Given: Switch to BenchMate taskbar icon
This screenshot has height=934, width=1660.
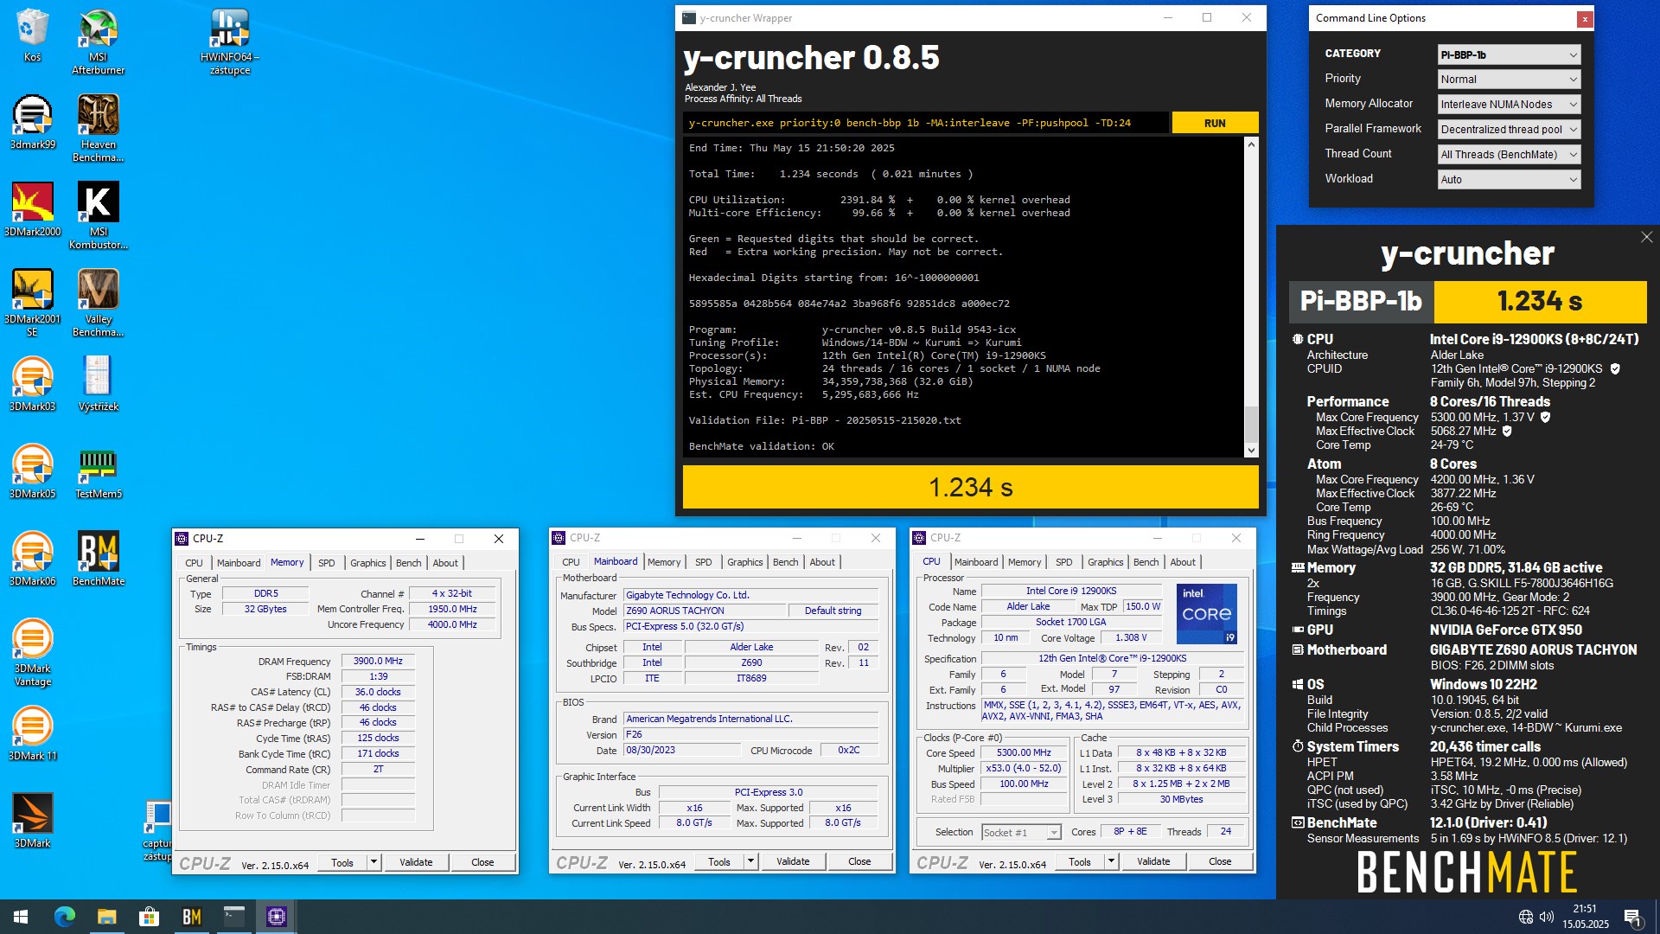Looking at the screenshot, I should [191, 917].
